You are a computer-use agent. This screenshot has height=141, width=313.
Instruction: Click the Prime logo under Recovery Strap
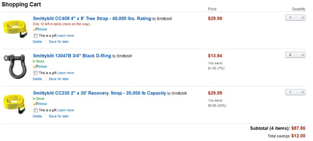click(x=40, y=104)
